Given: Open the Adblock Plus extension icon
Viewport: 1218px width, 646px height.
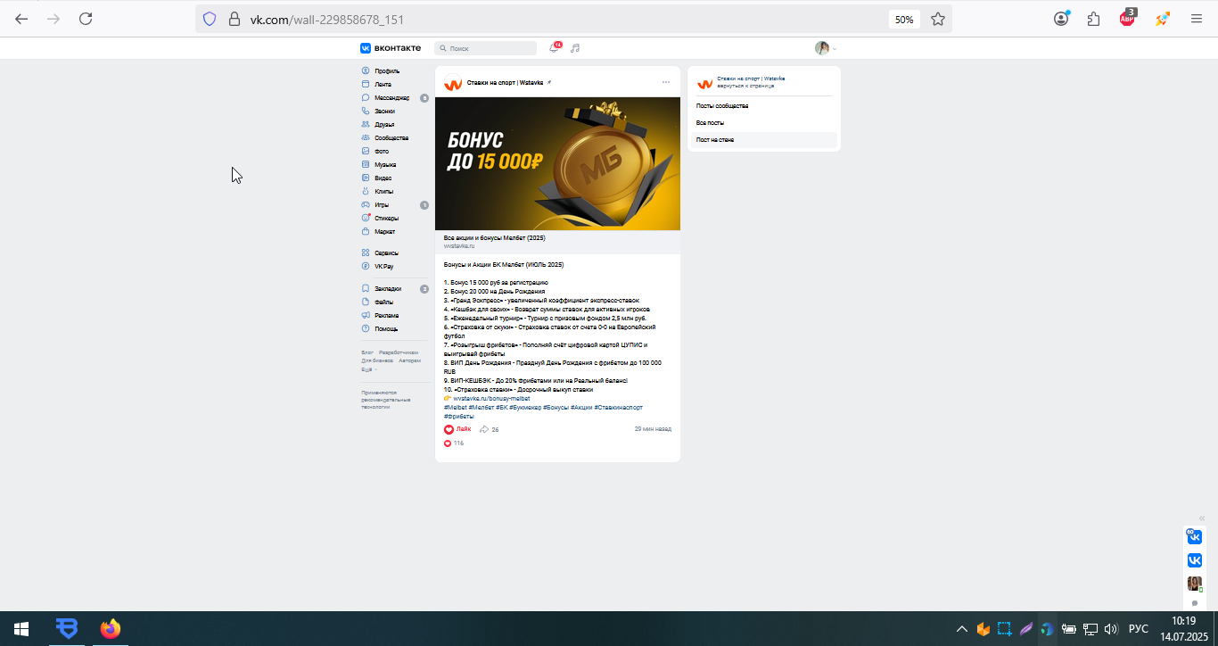Looking at the screenshot, I should click(x=1128, y=19).
